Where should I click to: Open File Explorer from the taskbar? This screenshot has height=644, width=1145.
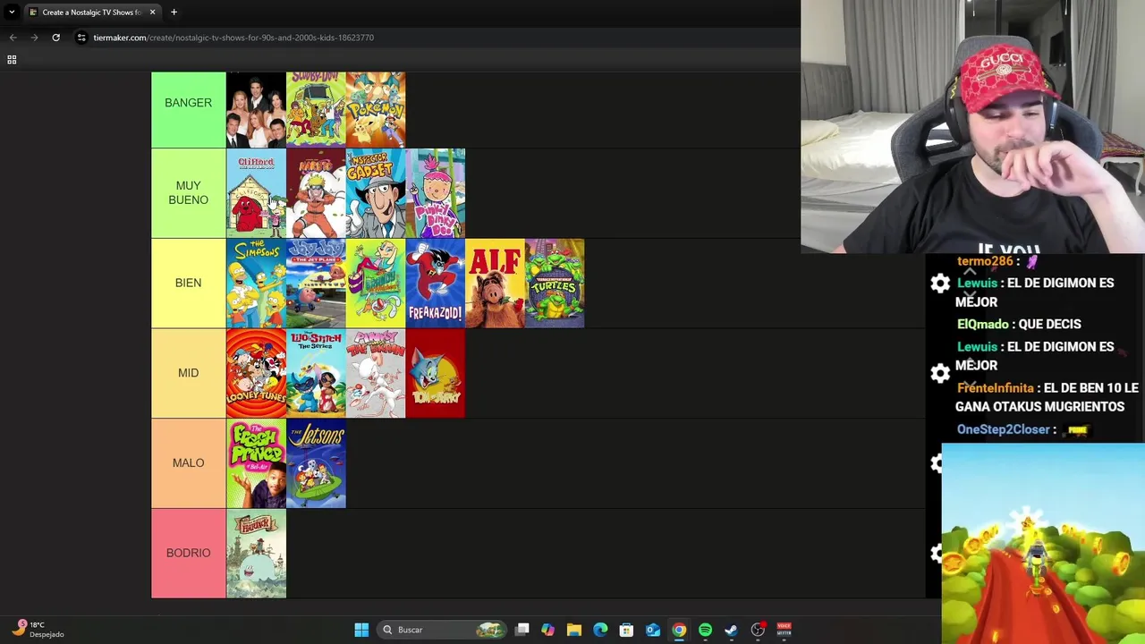[x=574, y=630]
